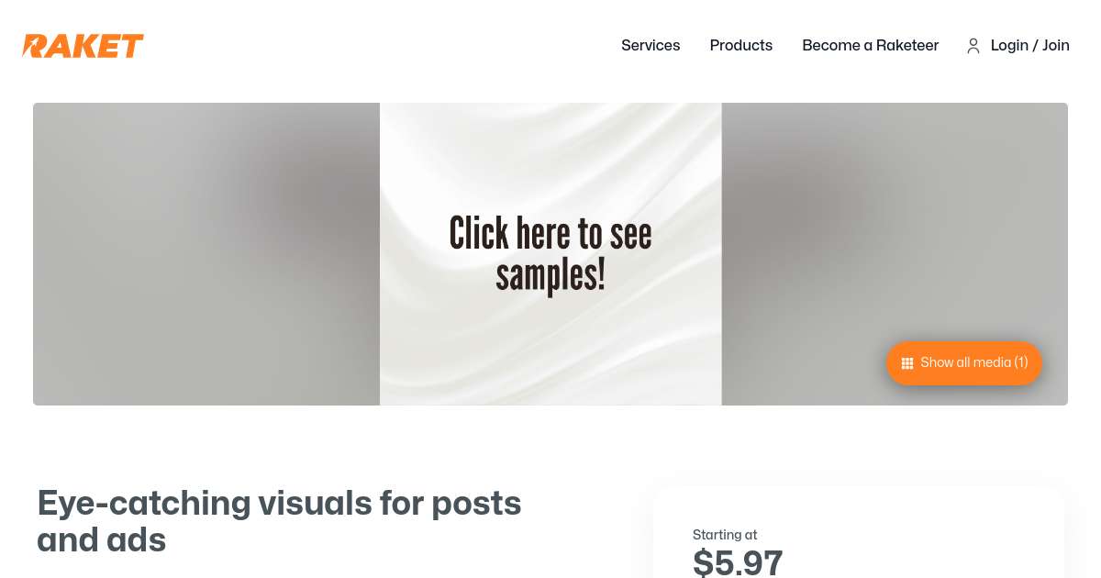The image size is (1101, 578).
Task: Open the Services menu item
Action: click(x=651, y=45)
